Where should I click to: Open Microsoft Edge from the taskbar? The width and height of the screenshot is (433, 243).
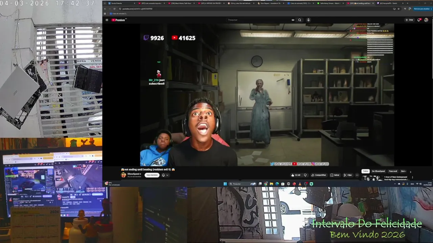[x=277, y=184]
